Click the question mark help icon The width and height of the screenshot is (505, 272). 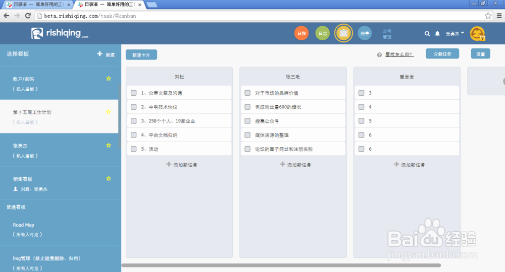pos(379,55)
